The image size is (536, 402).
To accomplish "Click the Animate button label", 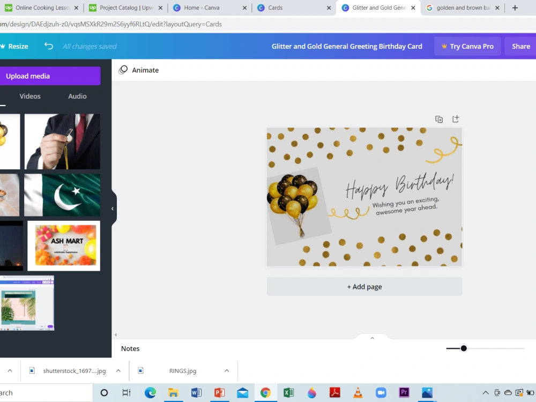I will pyautogui.click(x=145, y=70).
